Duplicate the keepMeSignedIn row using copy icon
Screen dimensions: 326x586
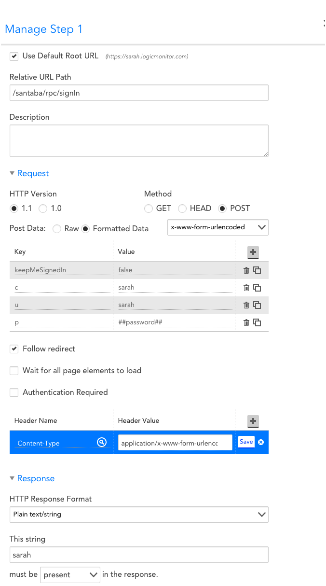[257, 270]
